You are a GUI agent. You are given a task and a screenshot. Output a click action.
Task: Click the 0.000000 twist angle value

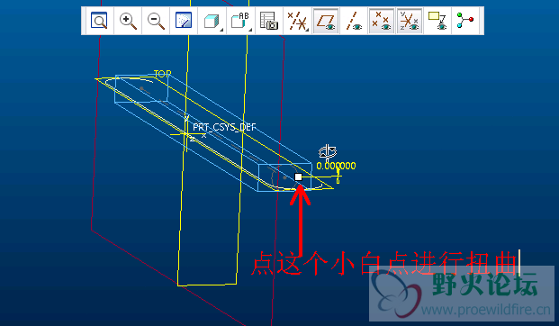tap(336, 166)
